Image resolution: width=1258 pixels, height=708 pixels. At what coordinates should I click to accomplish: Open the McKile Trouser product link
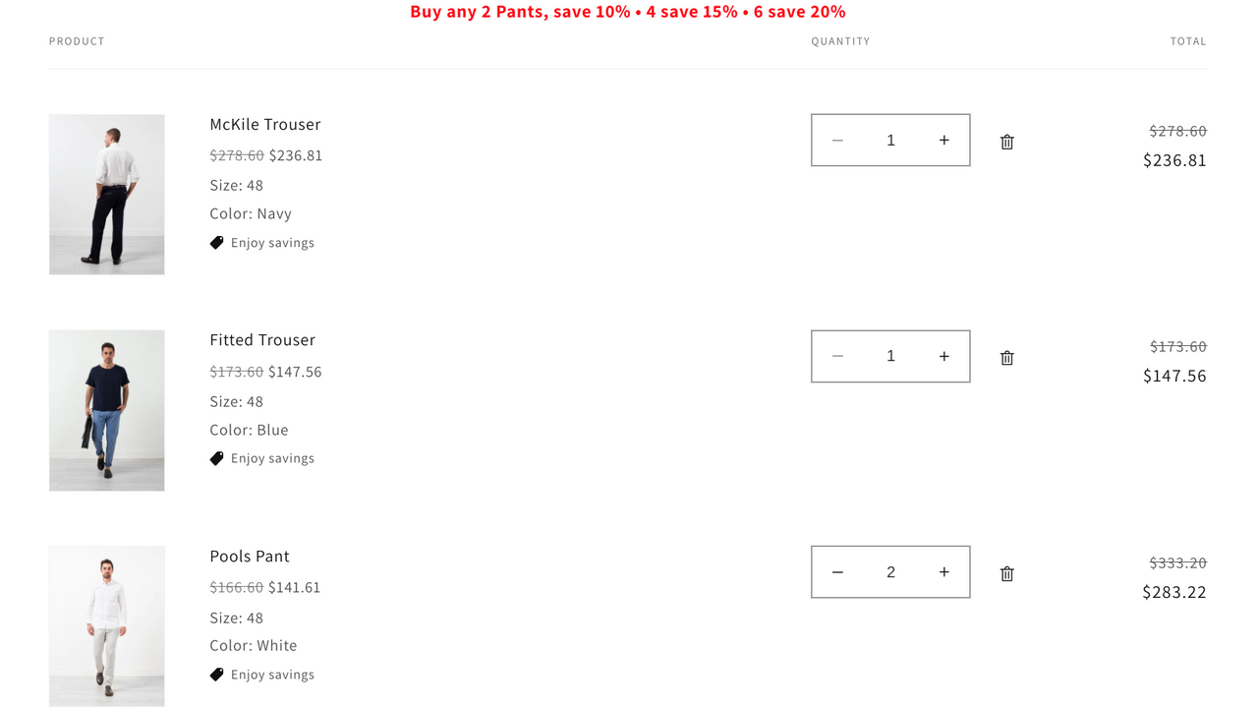[x=265, y=124]
